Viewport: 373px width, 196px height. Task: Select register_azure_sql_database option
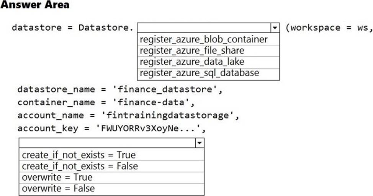point(200,73)
